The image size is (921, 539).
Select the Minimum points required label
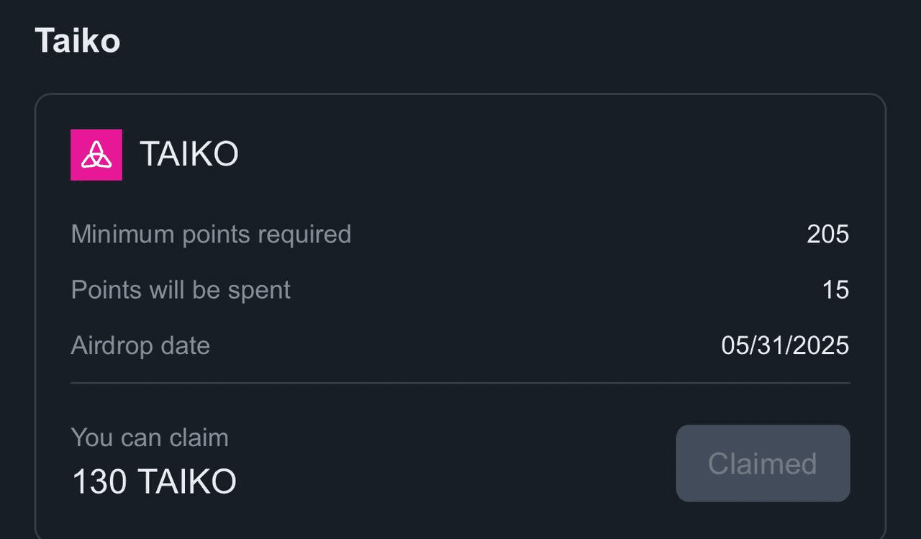click(212, 235)
